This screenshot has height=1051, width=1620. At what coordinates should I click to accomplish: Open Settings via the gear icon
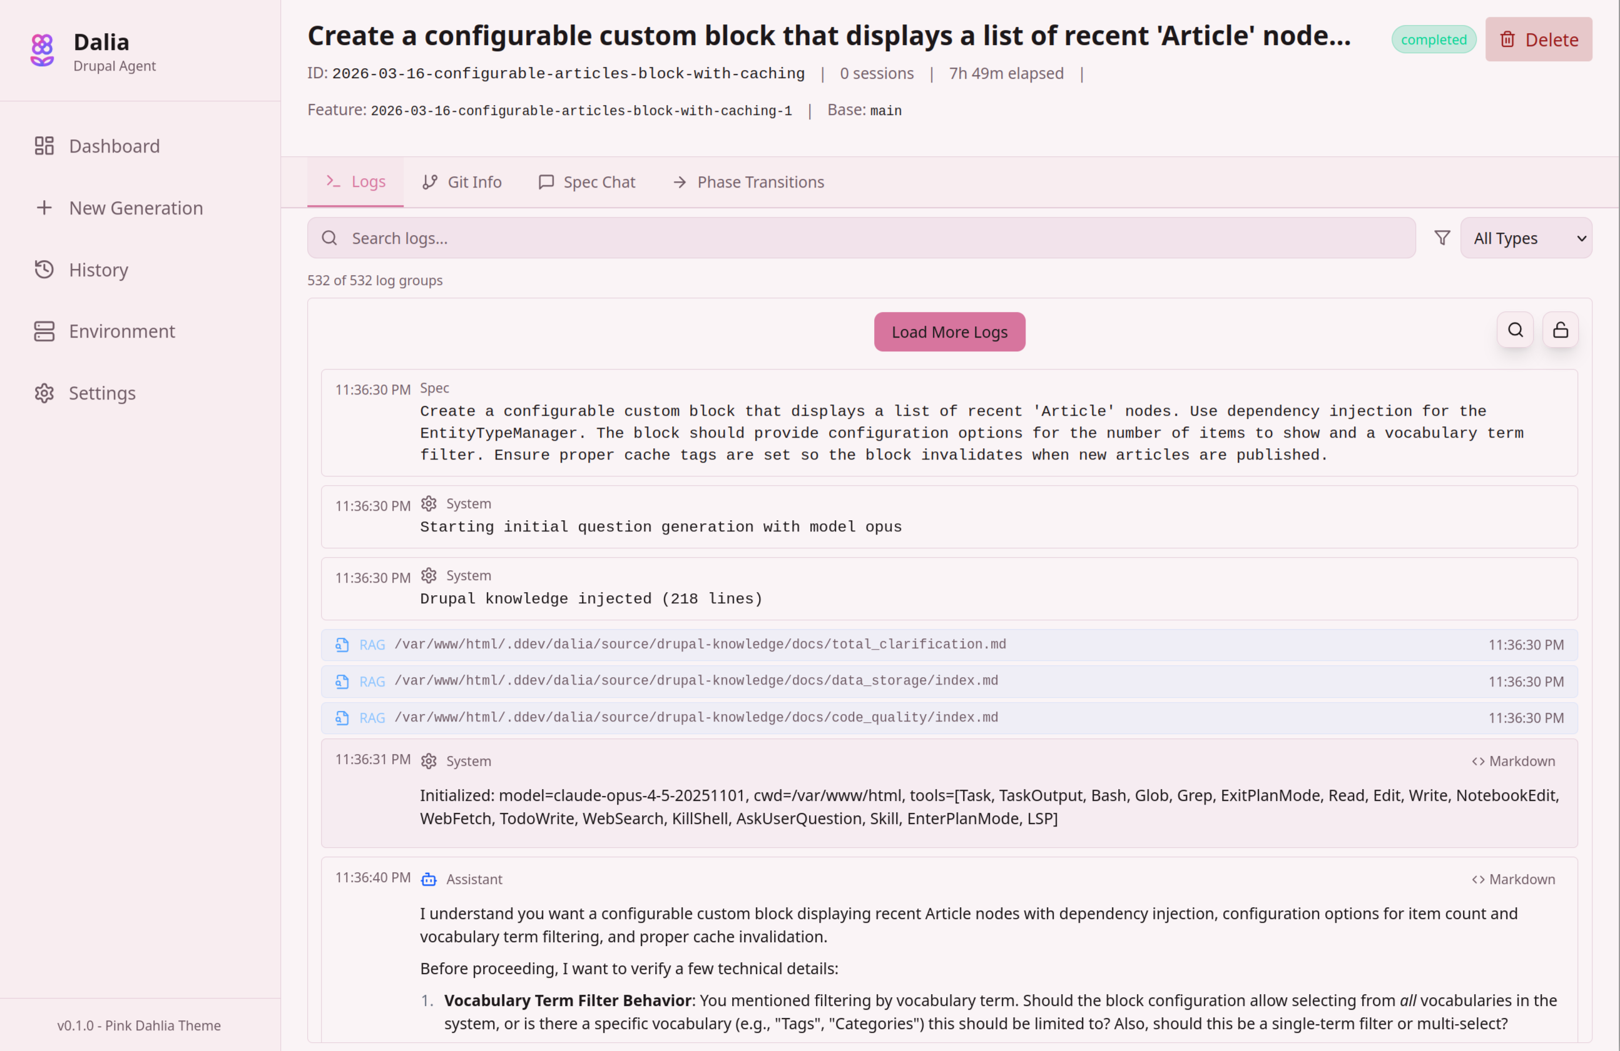tap(44, 393)
